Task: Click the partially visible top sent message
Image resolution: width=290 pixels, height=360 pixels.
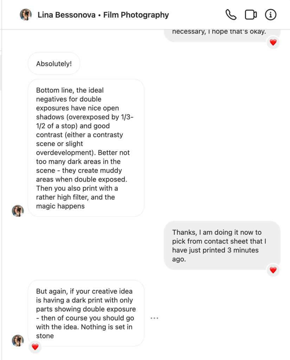Action: pyautogui.click(x=222, y=34)
